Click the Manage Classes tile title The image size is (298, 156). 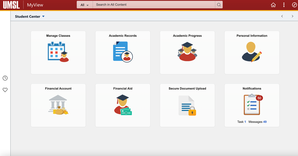click(x=58, y=36)
